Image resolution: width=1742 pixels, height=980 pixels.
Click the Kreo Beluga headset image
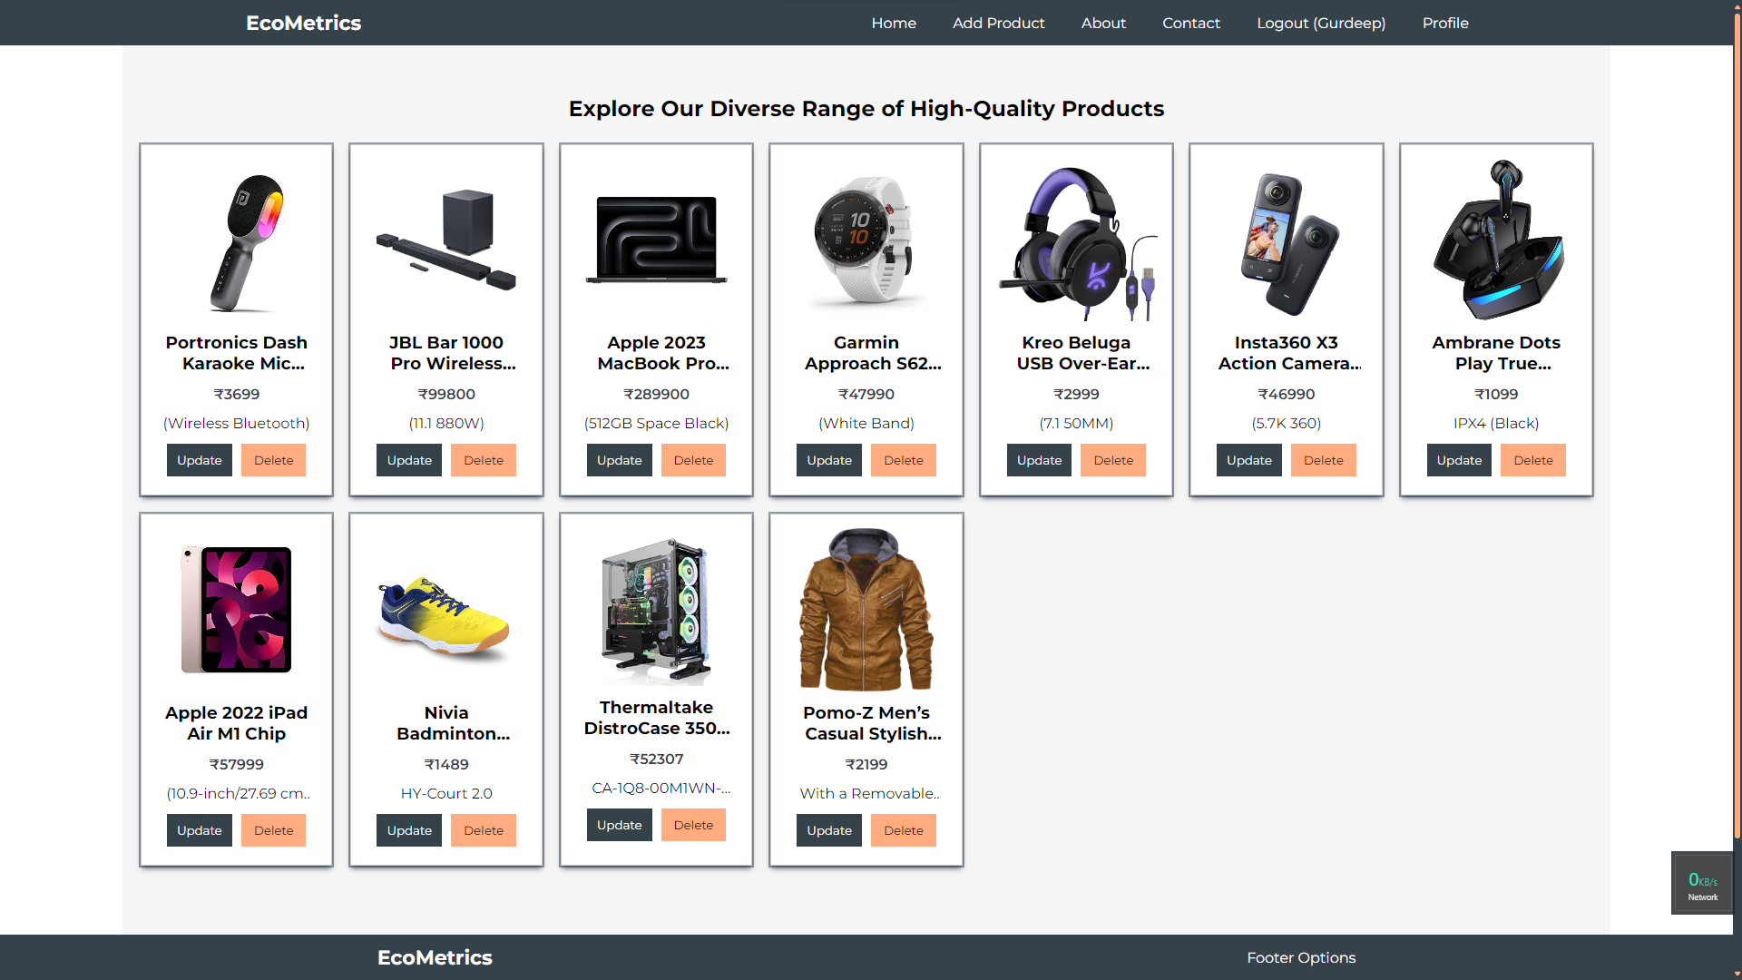point(1076,241)
